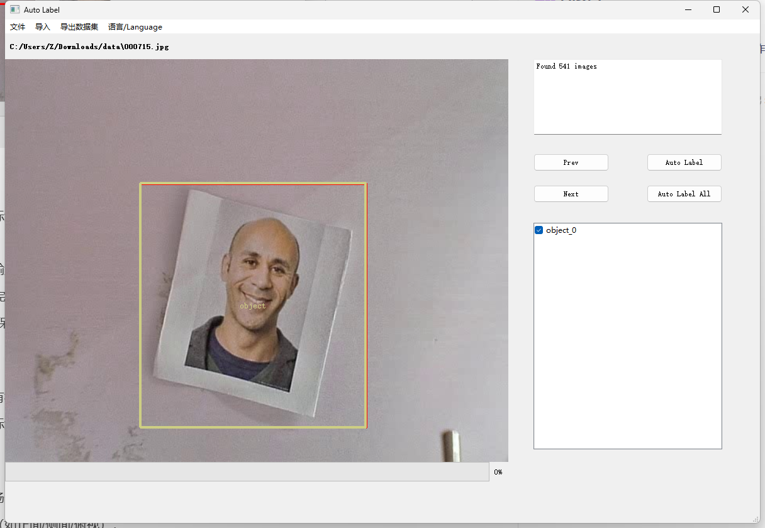
Task: Click the object label text in the box
Action: point(253,306)
